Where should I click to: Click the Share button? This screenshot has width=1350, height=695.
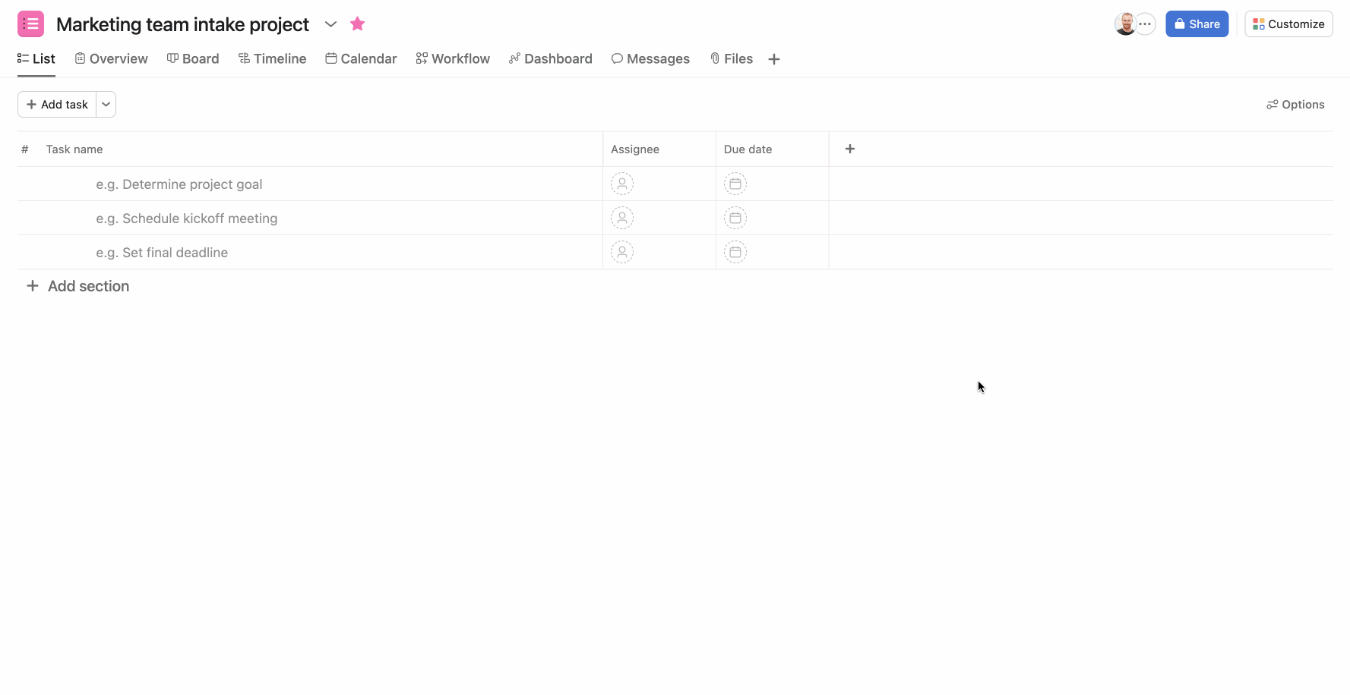(1197, 24)
